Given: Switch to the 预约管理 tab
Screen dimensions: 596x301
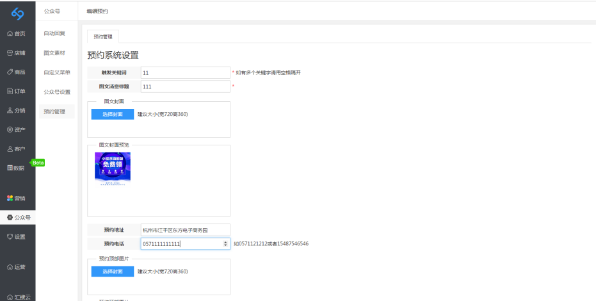Looking at the screenshot, I should tap(102, 37).
